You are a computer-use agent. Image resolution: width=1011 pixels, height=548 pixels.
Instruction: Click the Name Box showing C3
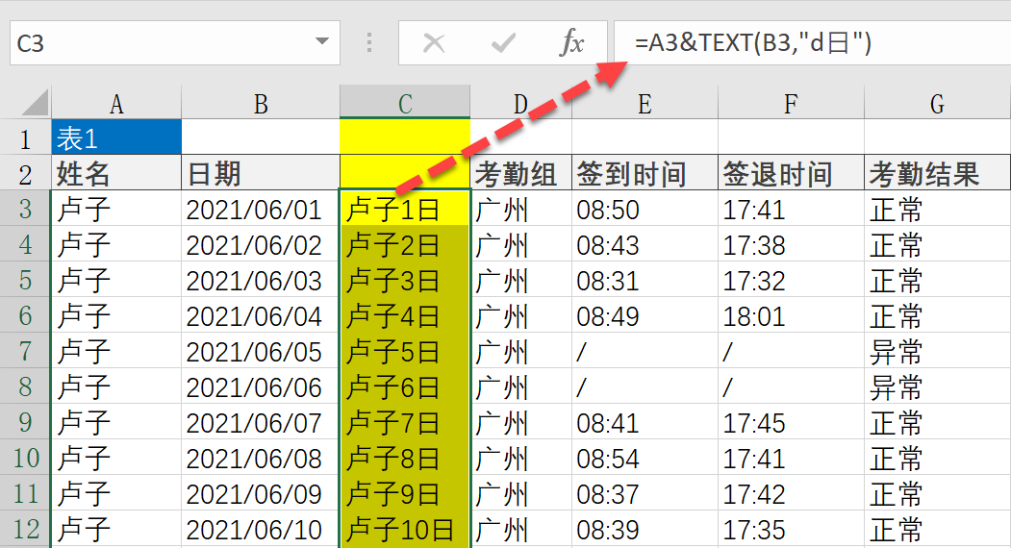[175, 42]
